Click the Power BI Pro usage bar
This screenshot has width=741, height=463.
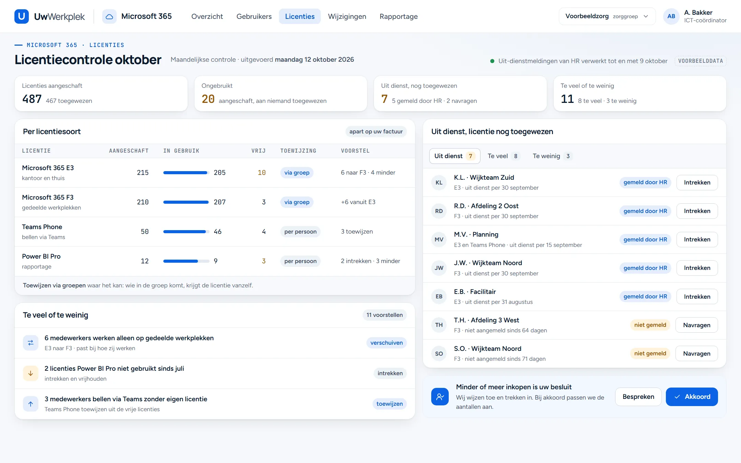(x=186, y=261)
